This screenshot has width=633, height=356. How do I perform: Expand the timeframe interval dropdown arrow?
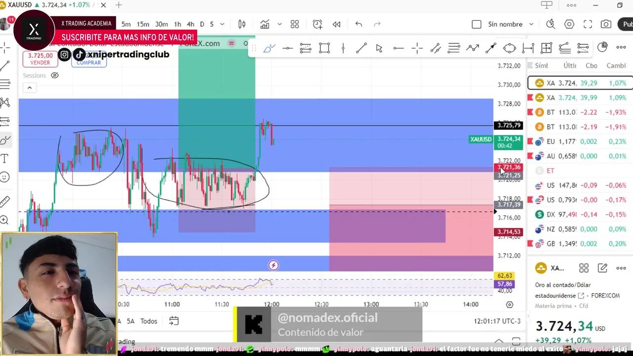[222, 24]
